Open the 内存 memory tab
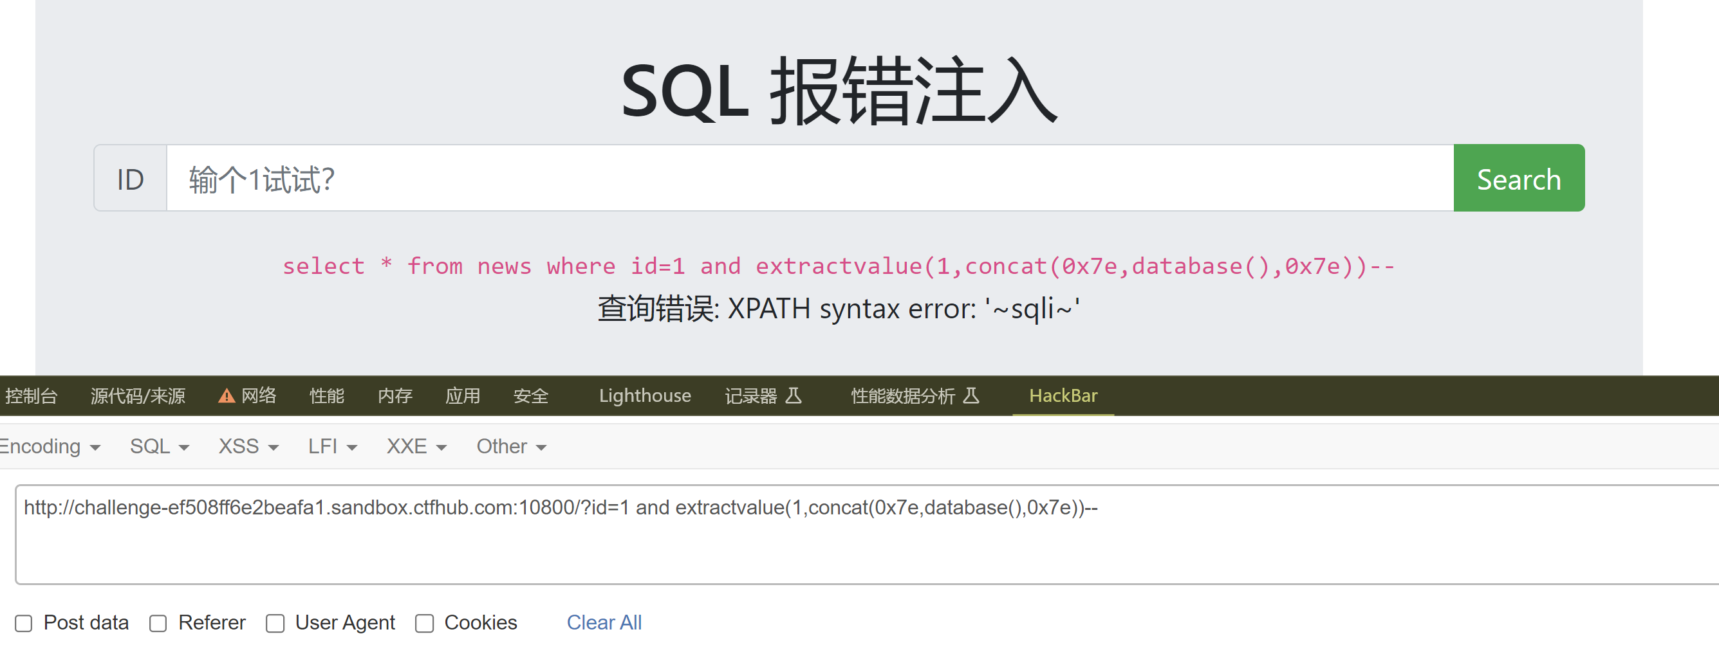 point(395,395)
